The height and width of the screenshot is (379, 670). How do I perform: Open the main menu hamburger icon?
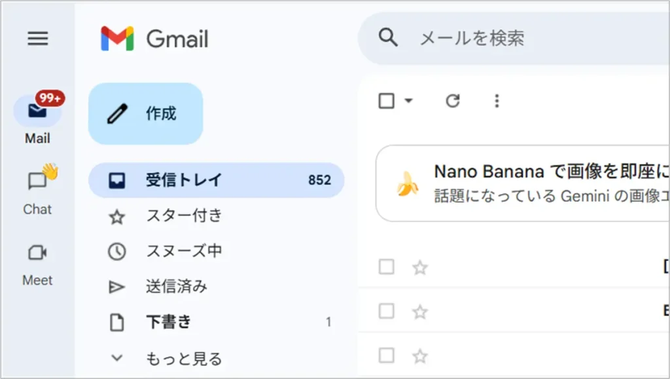[x=37, y=39]
